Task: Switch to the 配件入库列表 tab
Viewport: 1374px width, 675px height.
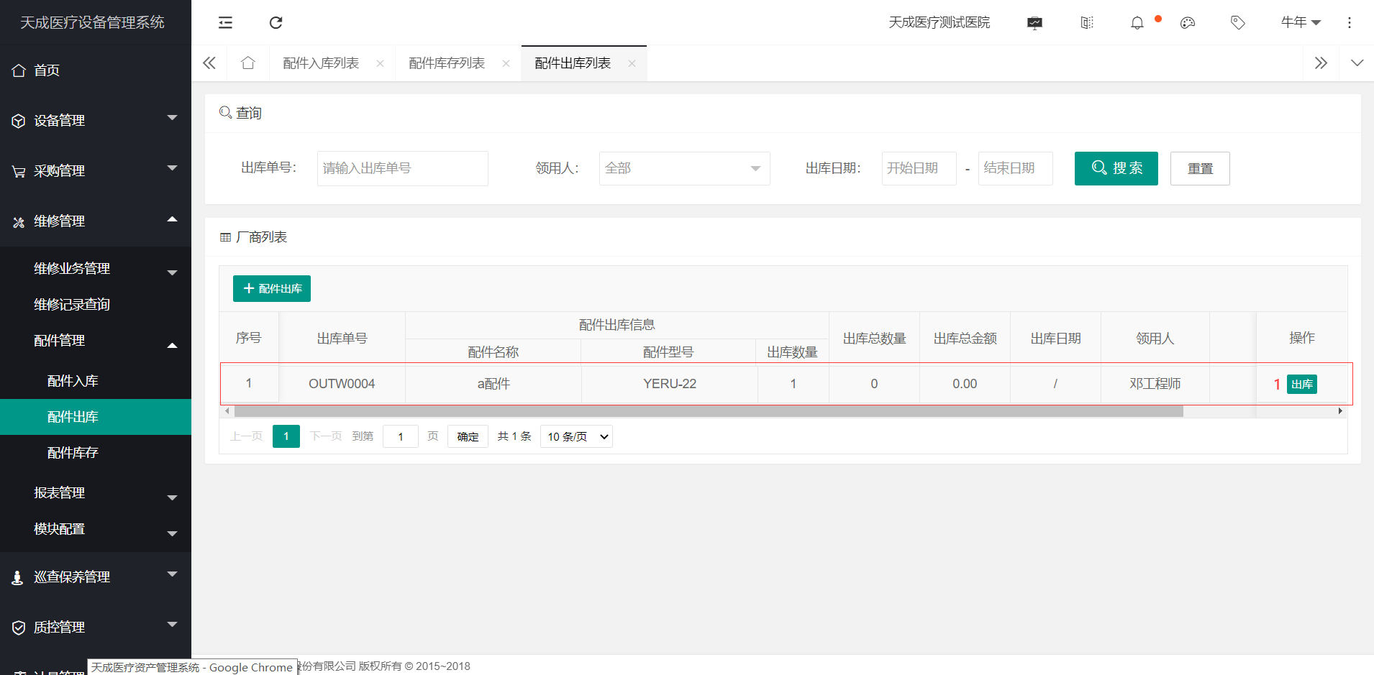Action: click(x=321, y=63)
